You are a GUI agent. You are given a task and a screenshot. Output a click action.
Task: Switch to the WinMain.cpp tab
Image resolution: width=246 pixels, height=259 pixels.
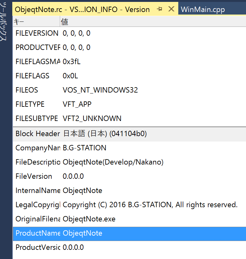(203, 9)
